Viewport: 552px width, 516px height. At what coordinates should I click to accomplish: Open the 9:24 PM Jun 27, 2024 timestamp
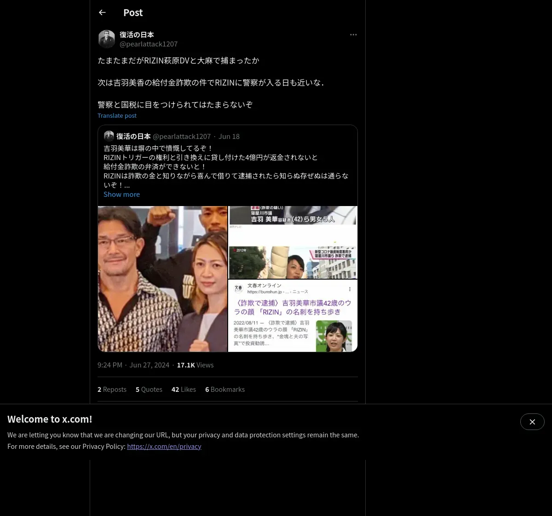click(x=133, y=365)
